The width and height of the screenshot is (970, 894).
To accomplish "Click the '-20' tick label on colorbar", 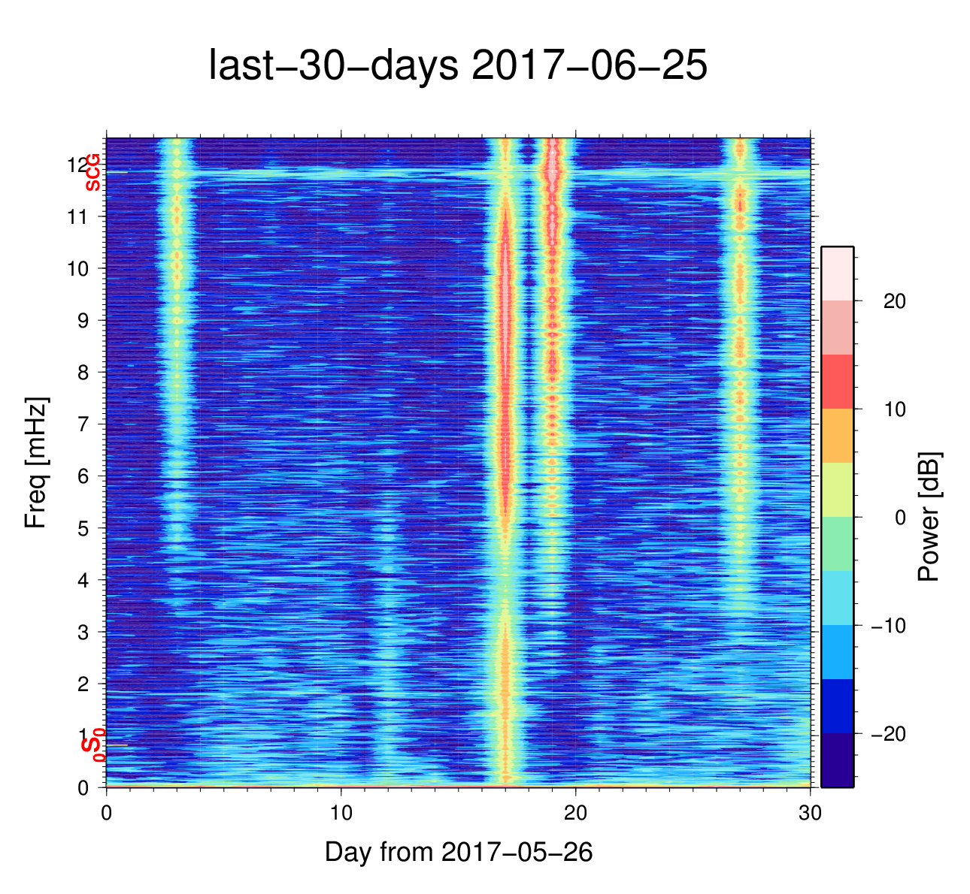I will pyautogui.click(x=888, y=734).
